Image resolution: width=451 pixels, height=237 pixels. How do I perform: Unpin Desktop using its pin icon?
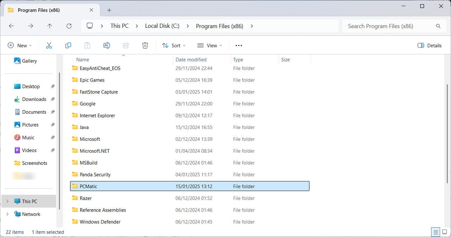click(53, 86)
